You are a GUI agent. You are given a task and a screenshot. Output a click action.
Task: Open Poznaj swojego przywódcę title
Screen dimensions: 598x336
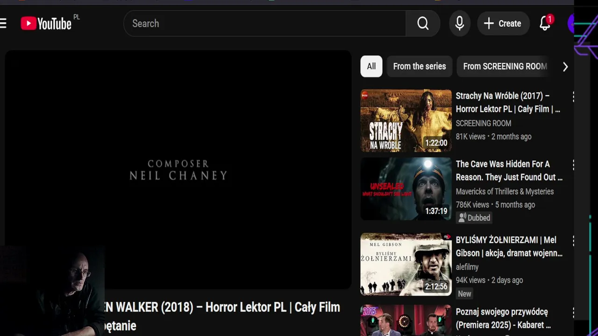tap(503, 318)
